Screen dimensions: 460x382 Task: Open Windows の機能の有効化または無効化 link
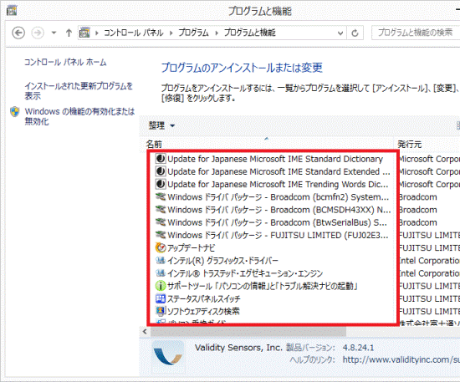coord(79,116)
